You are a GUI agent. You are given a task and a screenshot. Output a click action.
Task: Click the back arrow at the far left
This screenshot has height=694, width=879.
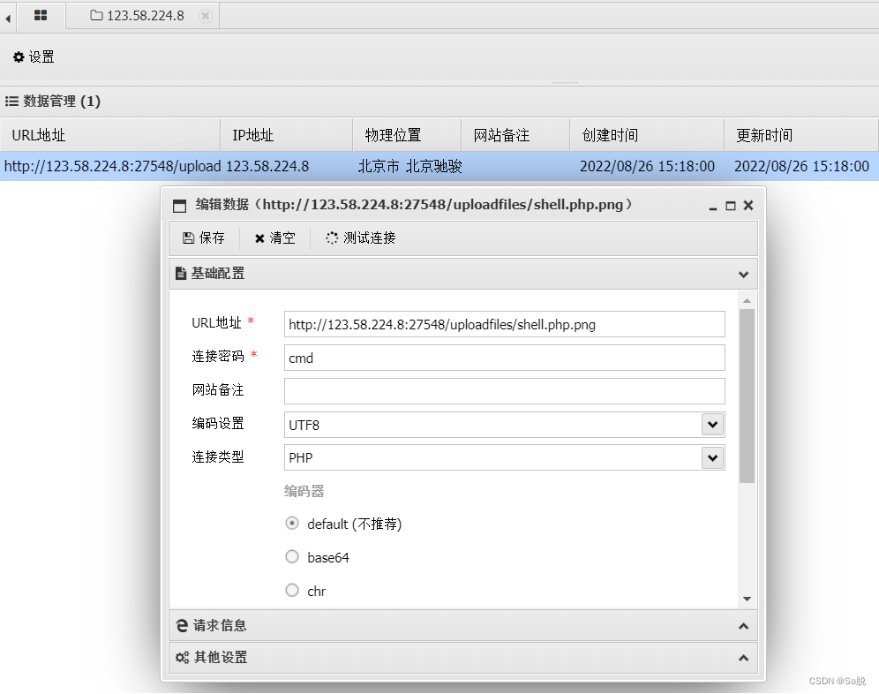pos(7,15)
